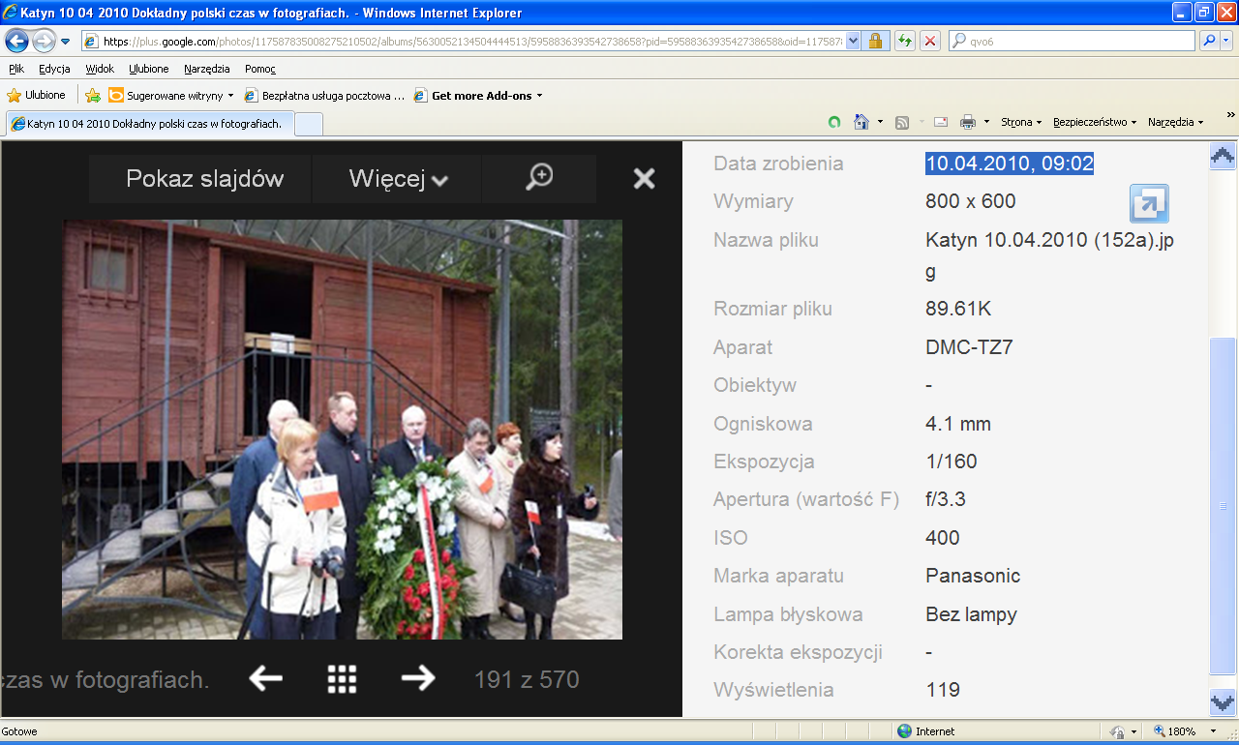Image resolution: width=1239 pixels, height=745 pixels.
Task: Open Get more Add-ons favorite
Action: click(478, 95)
